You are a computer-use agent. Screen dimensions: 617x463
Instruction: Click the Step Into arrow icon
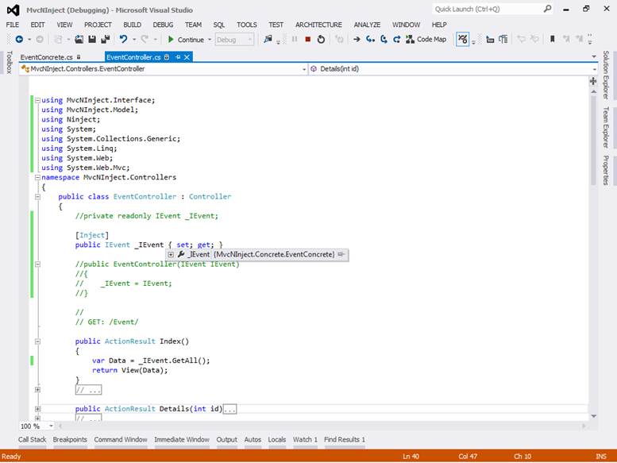coord(370,39)
